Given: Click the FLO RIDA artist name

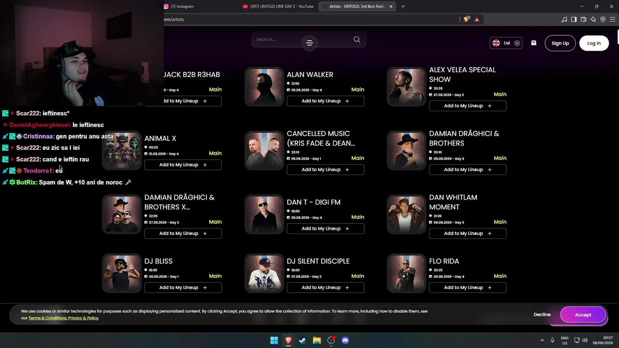Looking at the screenshot, I should click(444, 261).
